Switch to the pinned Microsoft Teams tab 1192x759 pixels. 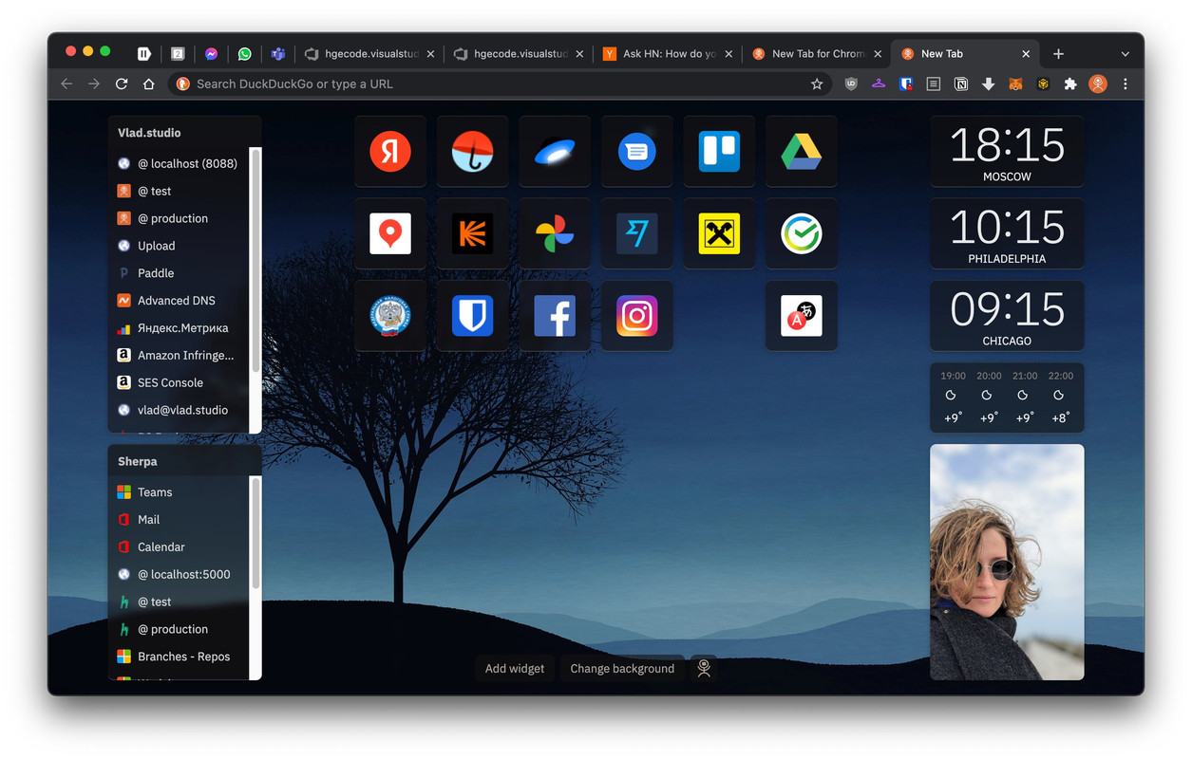click(x=278, y=54)
